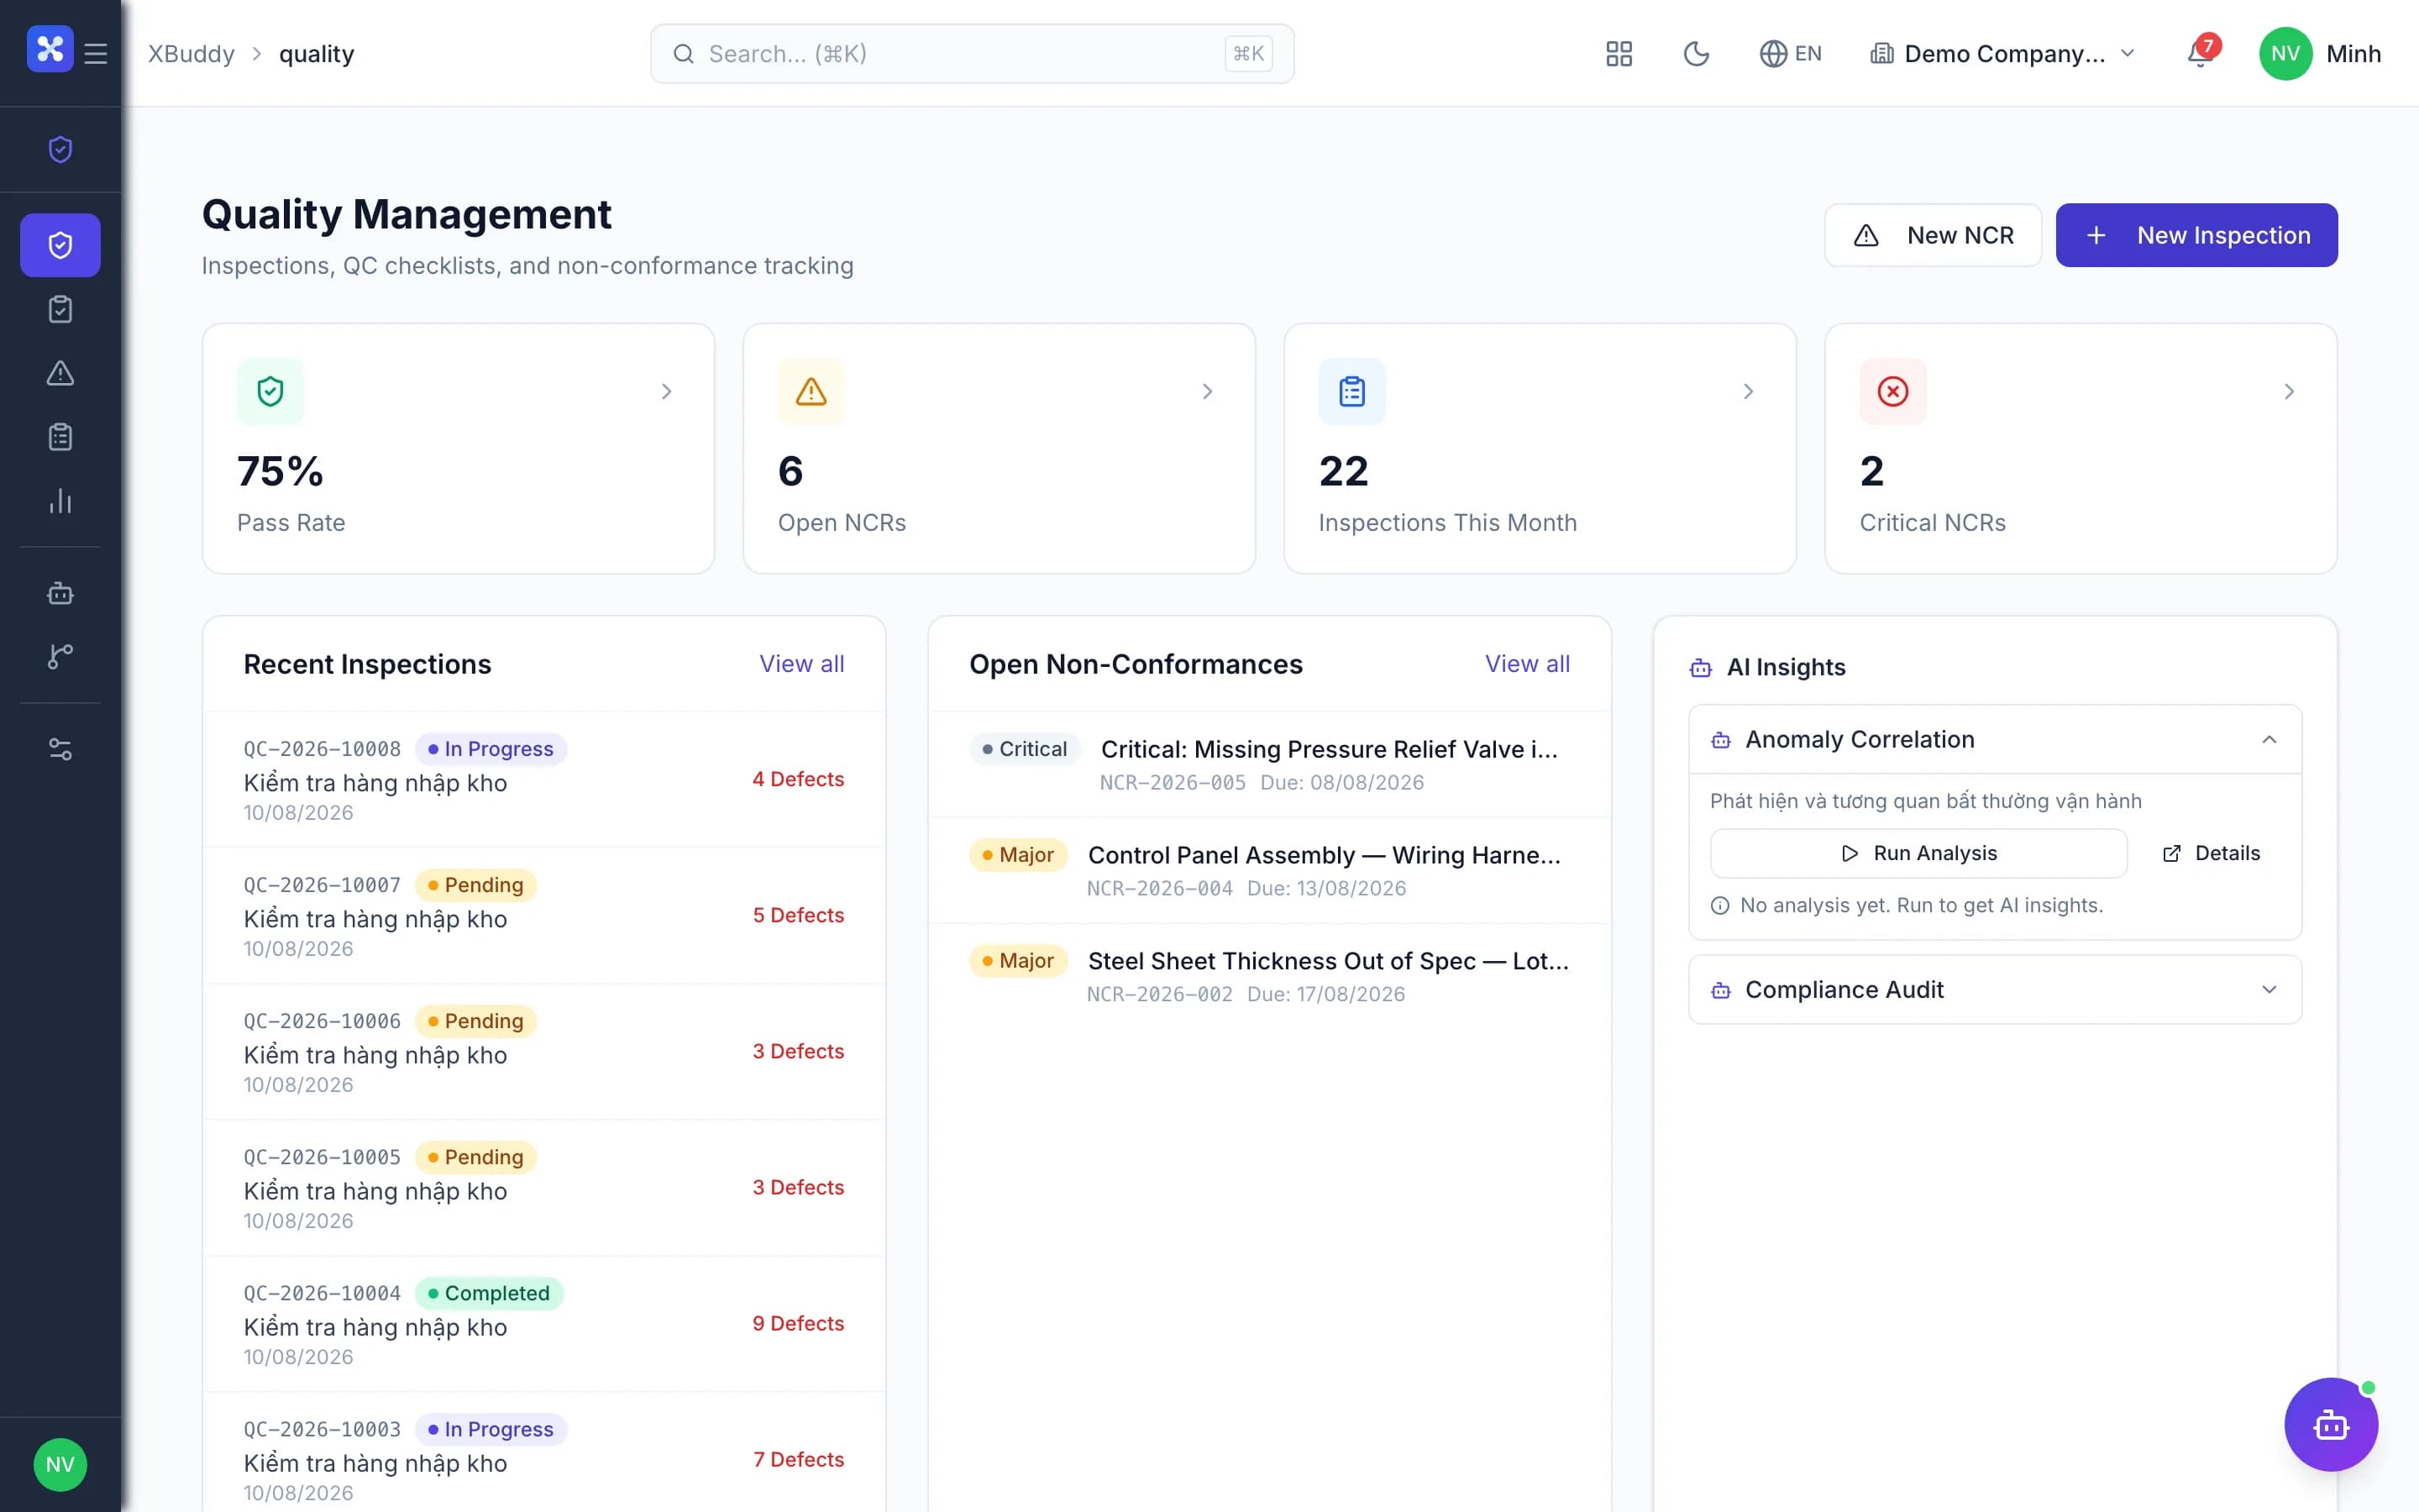Open Steel Sheet Thickness Out of Spec NCR
The width and height of the screenshot is (2419, 1512).
(x=1269, y=976)
